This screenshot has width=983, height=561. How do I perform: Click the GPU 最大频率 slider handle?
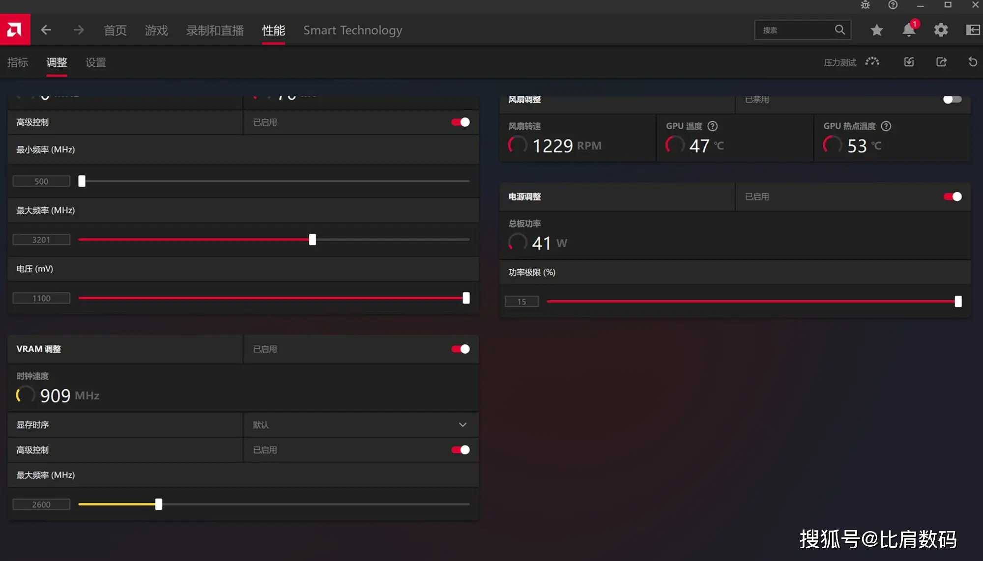(x=313, y=240)
